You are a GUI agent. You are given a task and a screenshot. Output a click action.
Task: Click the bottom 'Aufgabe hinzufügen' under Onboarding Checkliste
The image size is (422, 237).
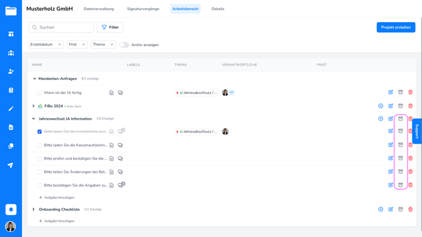click(57, 221)
